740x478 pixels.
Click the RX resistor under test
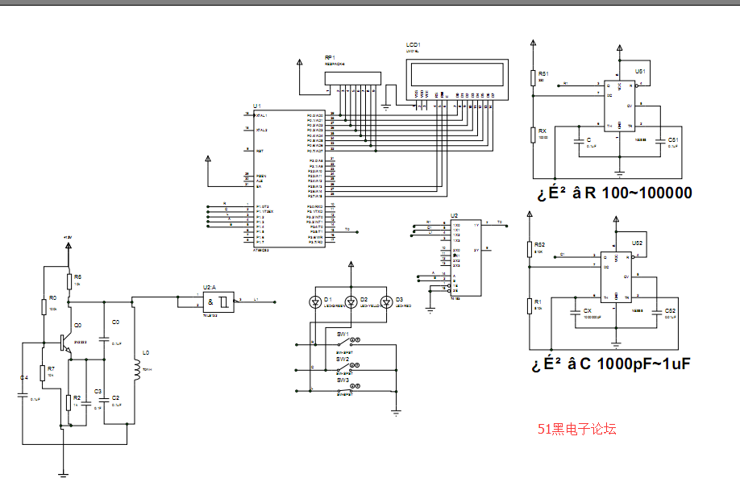pyautogui.click(x=534, y=135)
